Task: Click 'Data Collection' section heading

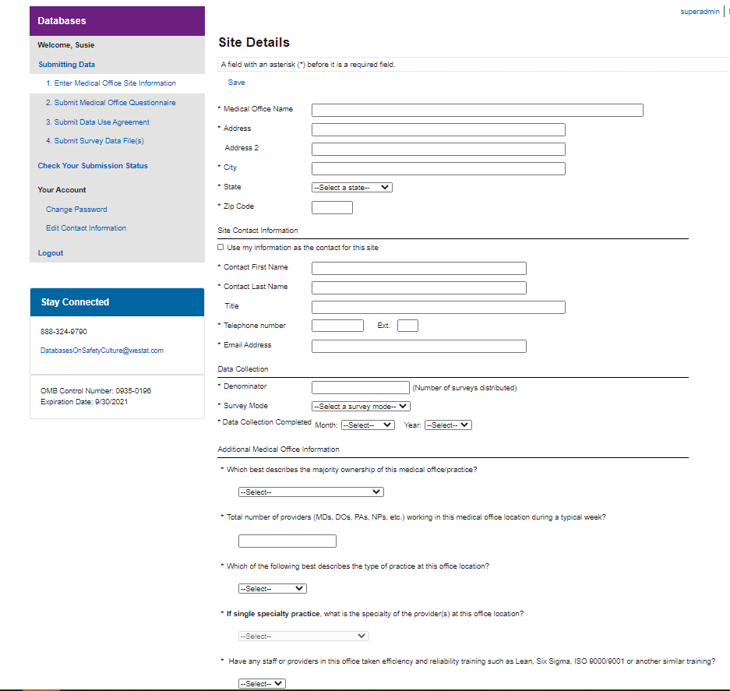Action: click(243, 369)
